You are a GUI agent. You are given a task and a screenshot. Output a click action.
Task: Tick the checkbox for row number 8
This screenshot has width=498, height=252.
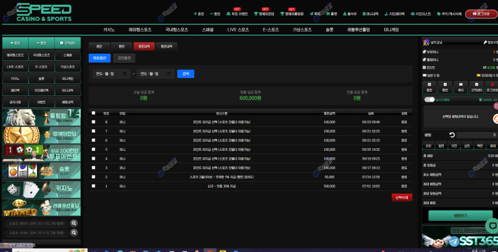93,122
